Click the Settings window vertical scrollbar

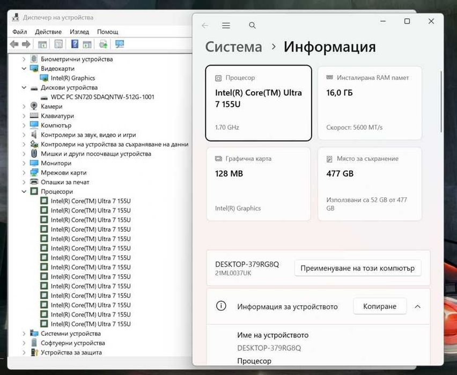(441, 101)
